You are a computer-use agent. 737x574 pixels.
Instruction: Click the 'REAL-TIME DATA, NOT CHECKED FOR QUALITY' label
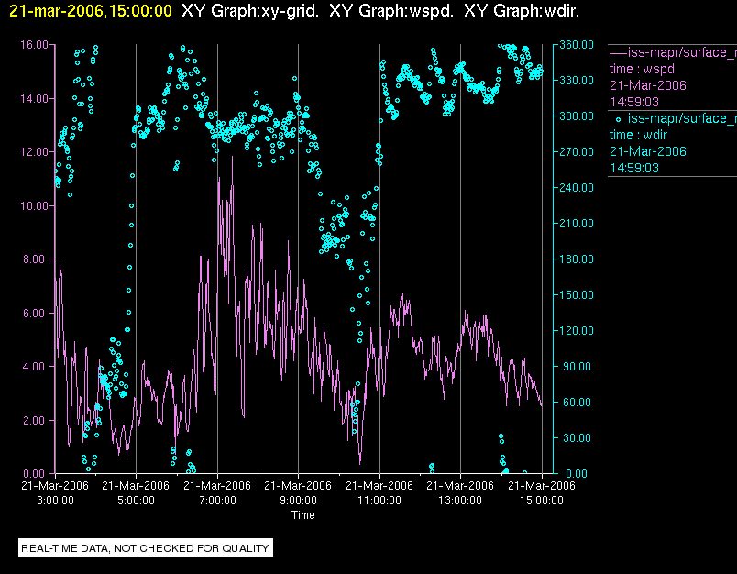(146, 548)
